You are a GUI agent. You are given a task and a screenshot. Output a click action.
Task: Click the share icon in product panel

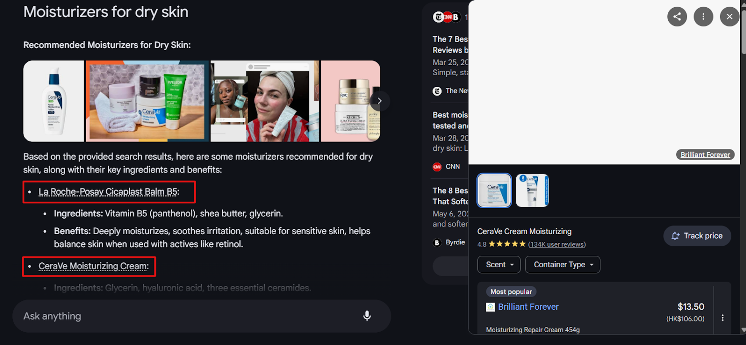(677, 17)
